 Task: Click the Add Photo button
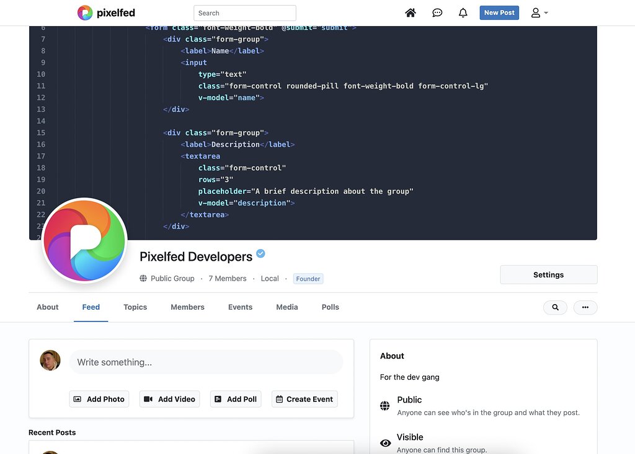click(x=99, y=399)
